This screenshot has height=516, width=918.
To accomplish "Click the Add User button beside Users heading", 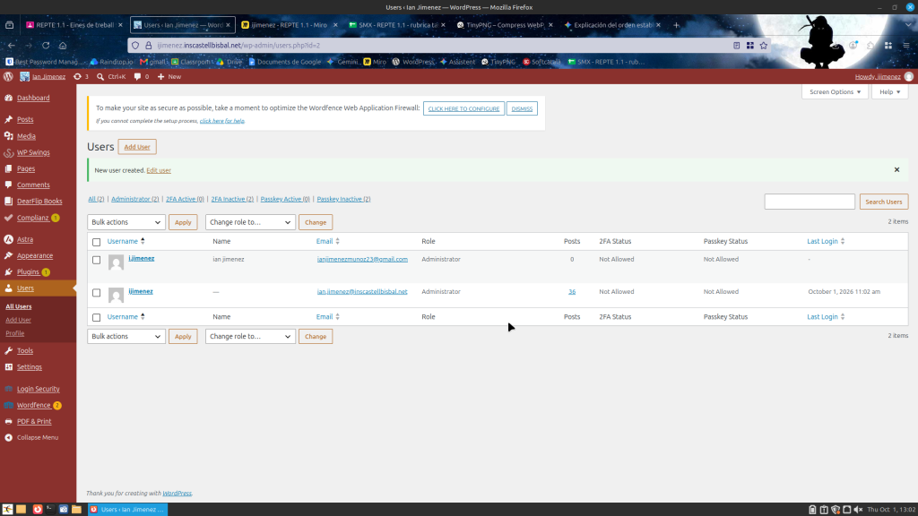I will click(137, 147).
